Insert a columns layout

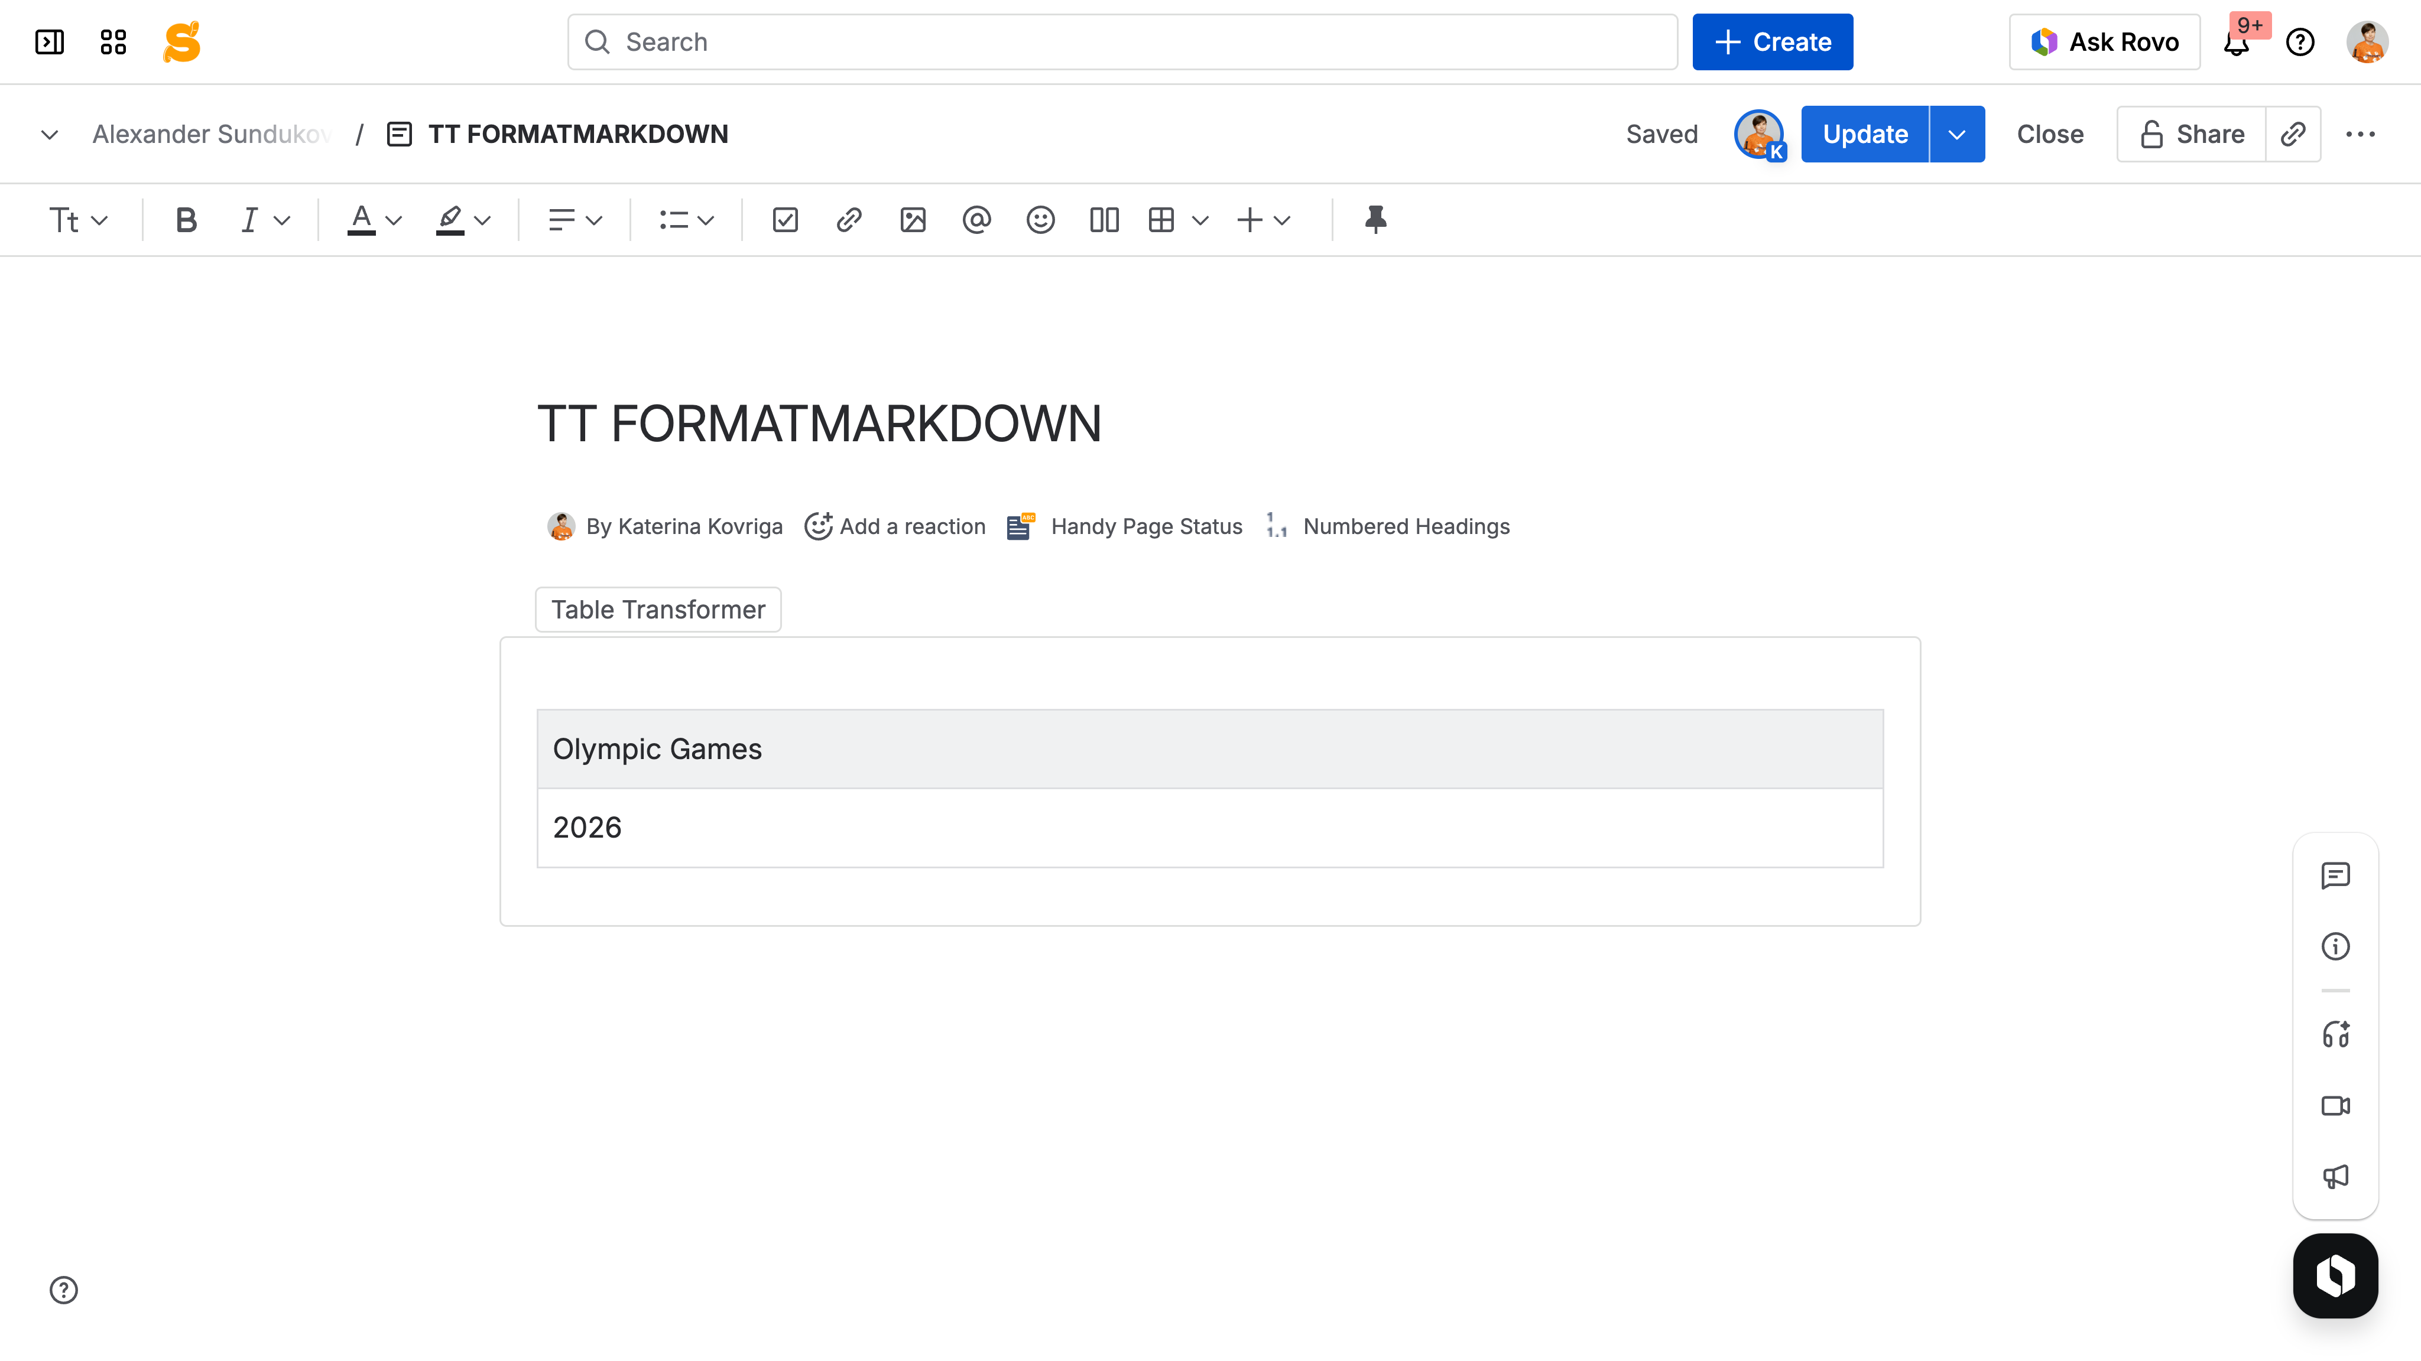tap(1104, 220)
